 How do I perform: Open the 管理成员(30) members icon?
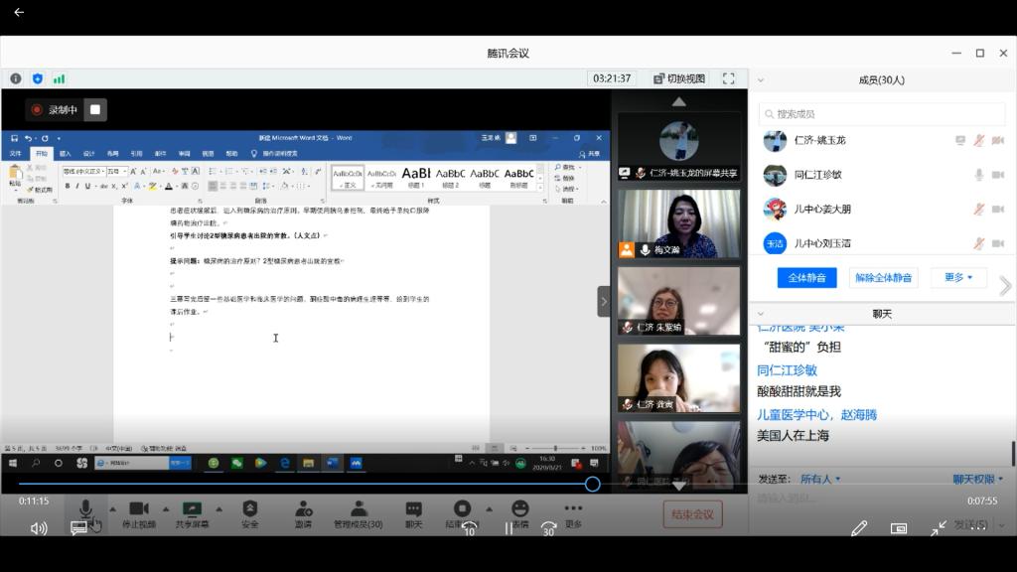click(x=359, y=509)
